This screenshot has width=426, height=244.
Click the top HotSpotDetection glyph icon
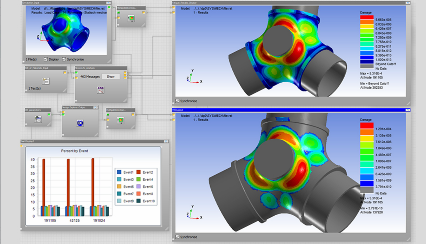point(131,18)
